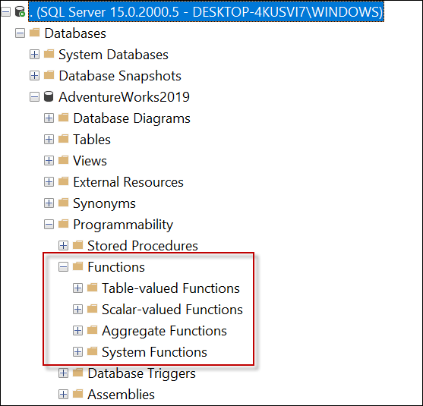Select the Table-valued Functions label
Image resolution: width=423 pixels, height=406 pixels.
[171, 288]
